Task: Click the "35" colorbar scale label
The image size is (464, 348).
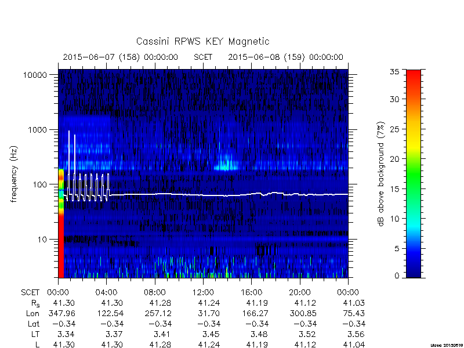Action: pyautogui.click(x=394, y=72)
